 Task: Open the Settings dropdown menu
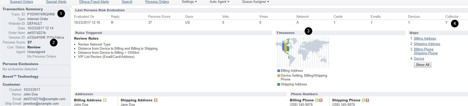click(189, 2)
